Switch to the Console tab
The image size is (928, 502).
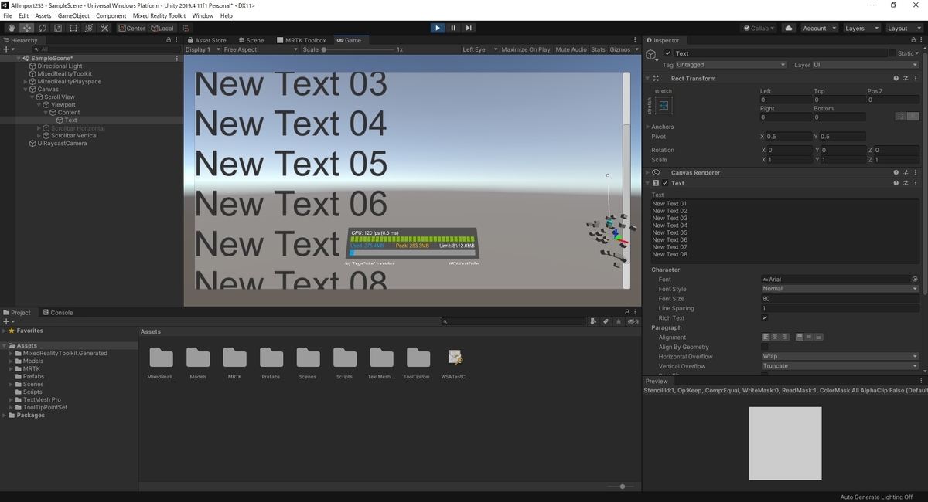(x=58, y=313)
